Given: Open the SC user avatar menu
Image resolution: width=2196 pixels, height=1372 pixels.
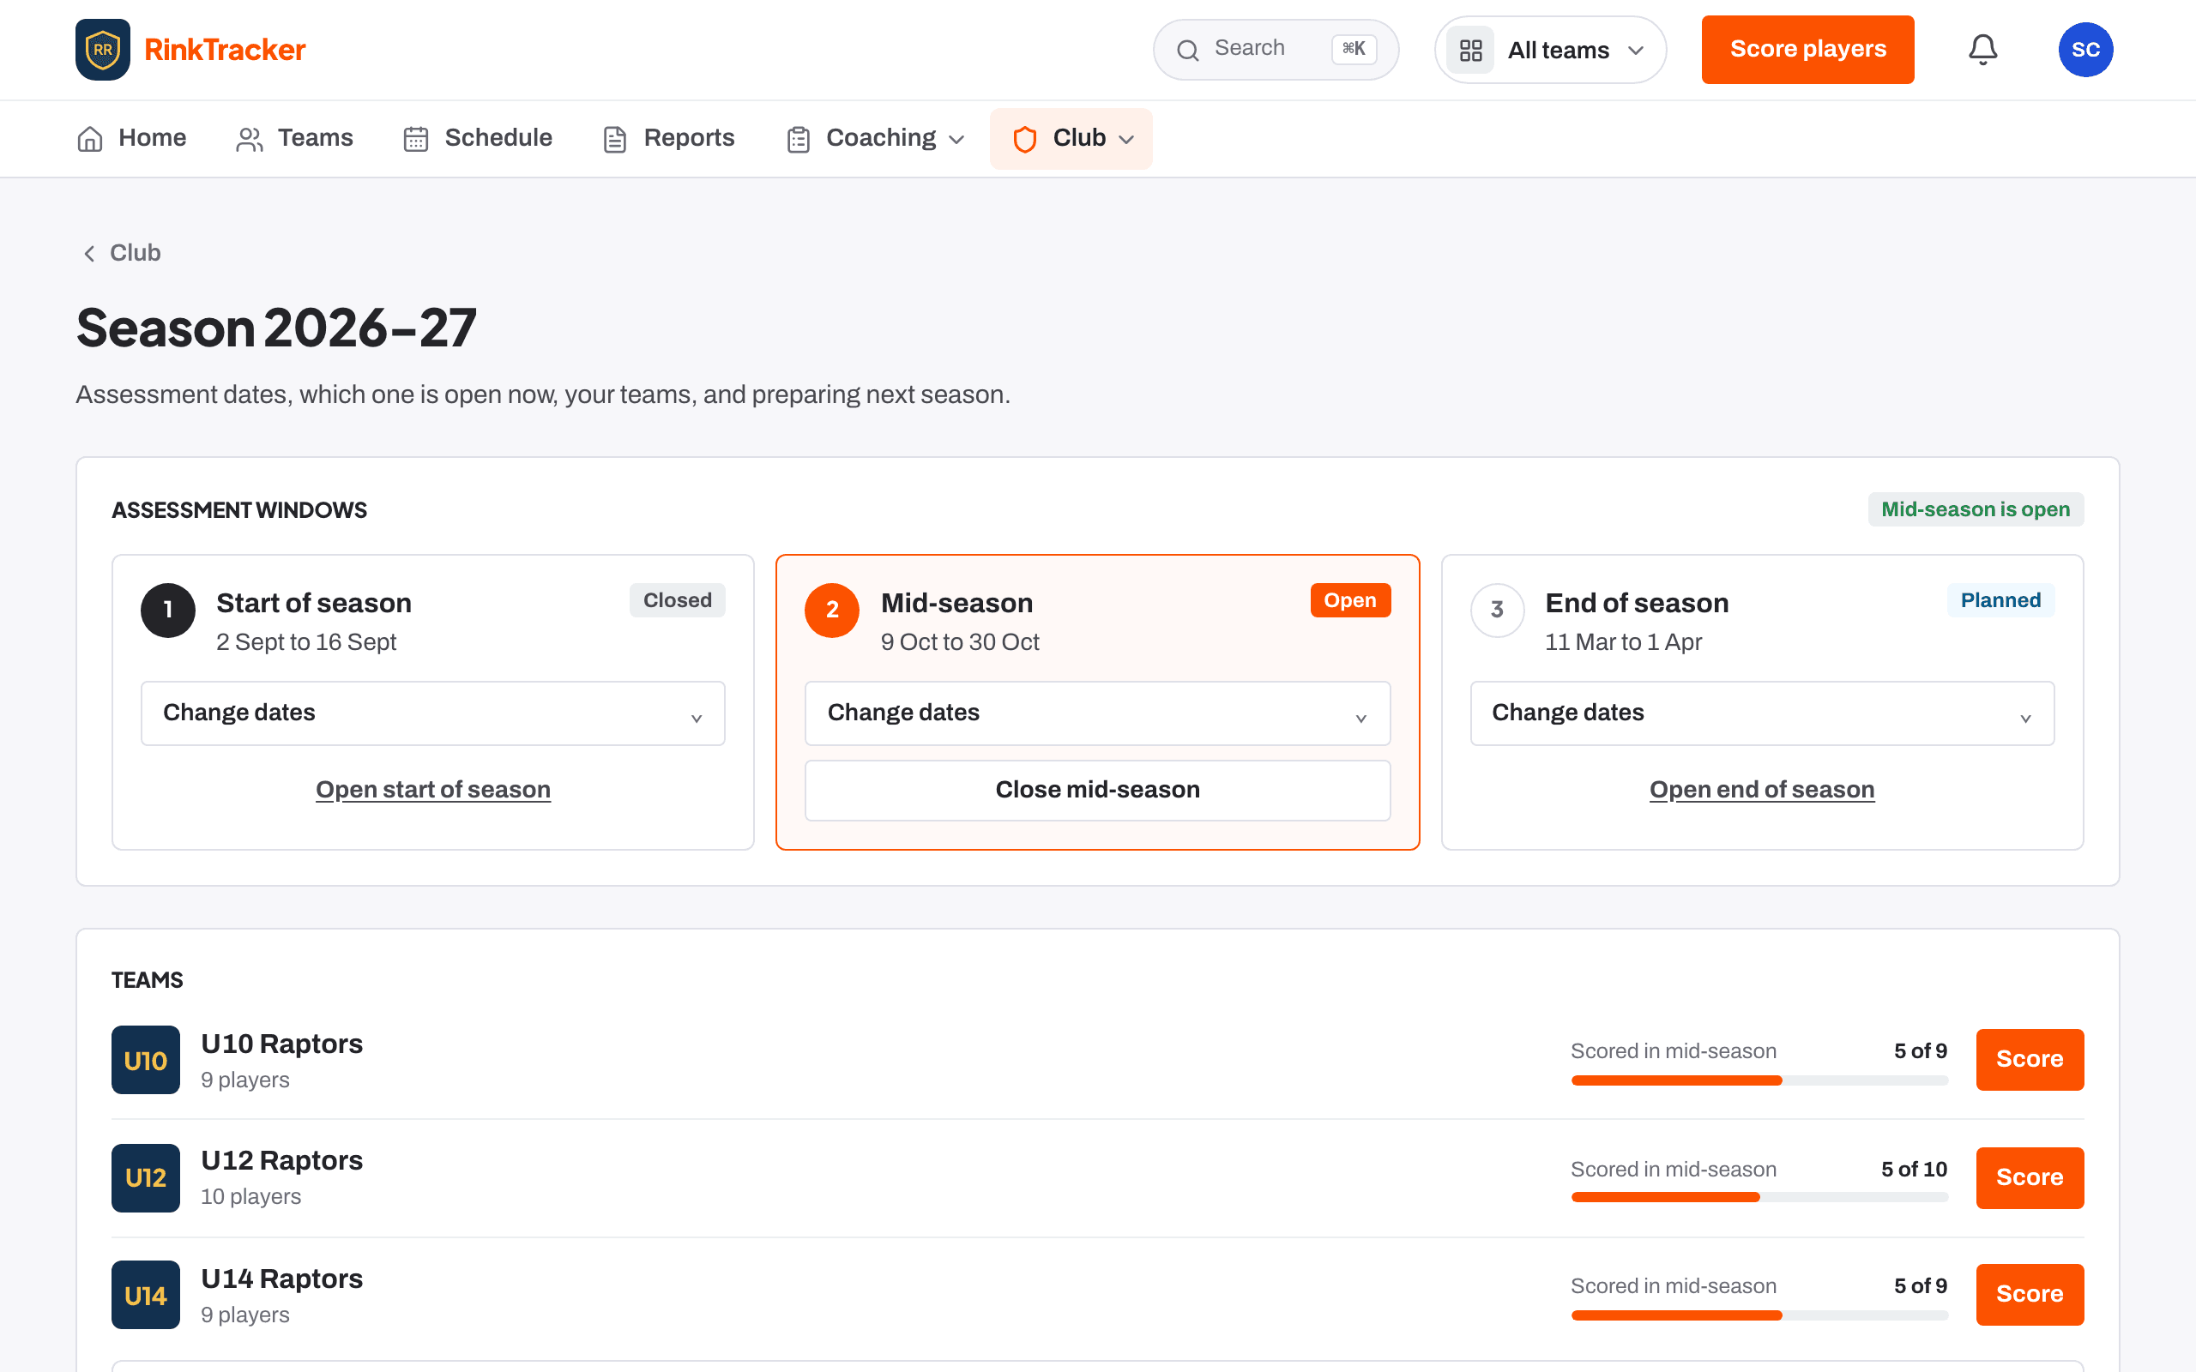Looking at the screenshot, I should coord(2085,49).
